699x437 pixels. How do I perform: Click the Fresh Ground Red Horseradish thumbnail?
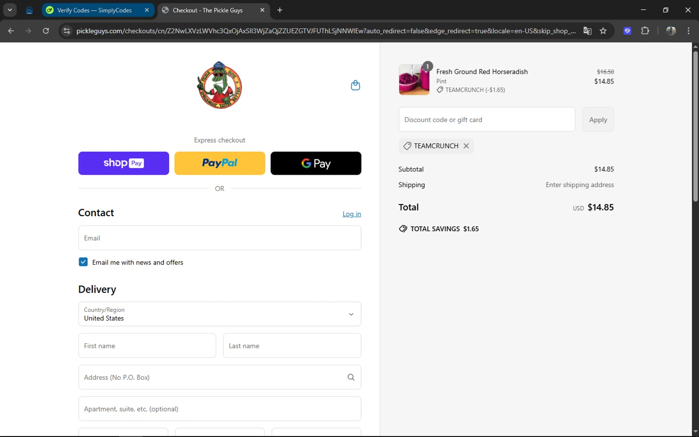pyautogui.click(x=414, y=80)
